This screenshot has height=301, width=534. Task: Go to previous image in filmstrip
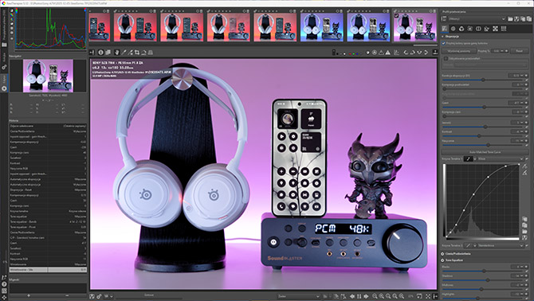352,296
